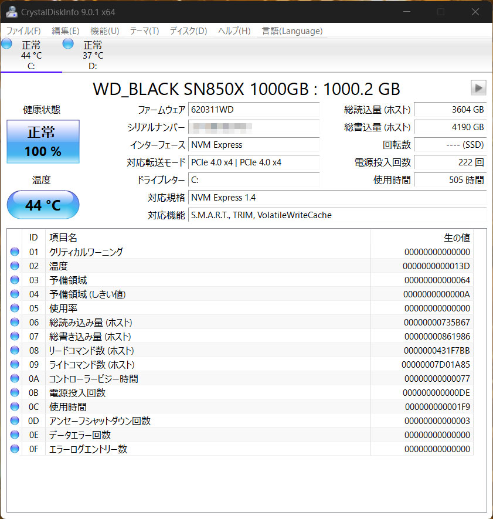Click status orb for ID 01 クリティカルワーニング
493x519 pixels.
point(15,252)
